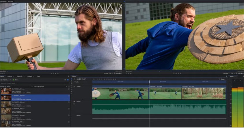Open the Viewer Options menu
This screenshot has width=244, height=128.
pos(226,73)
